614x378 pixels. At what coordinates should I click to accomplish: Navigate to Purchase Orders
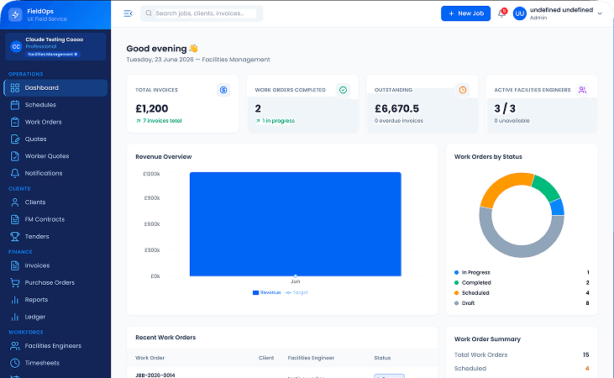pos(55,283)
